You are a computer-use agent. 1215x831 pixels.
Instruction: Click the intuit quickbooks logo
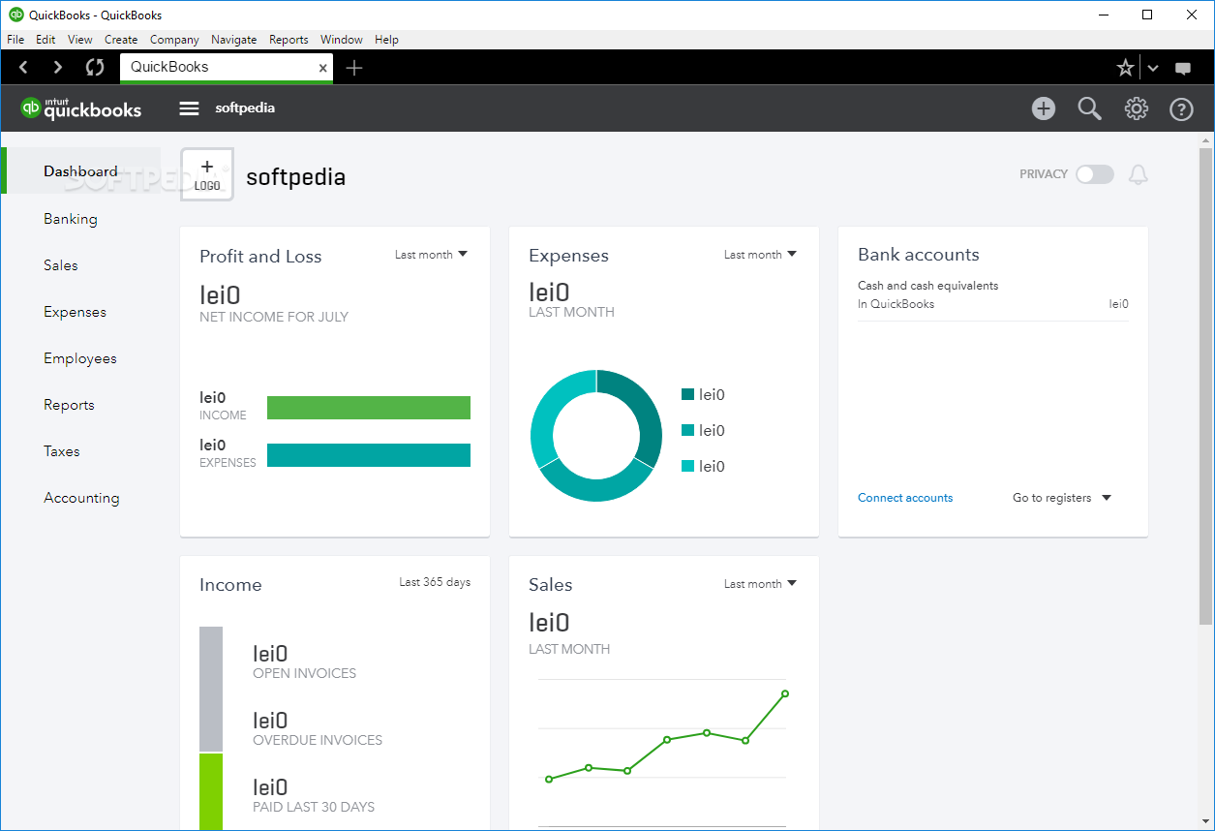click(x=81, y=108)
